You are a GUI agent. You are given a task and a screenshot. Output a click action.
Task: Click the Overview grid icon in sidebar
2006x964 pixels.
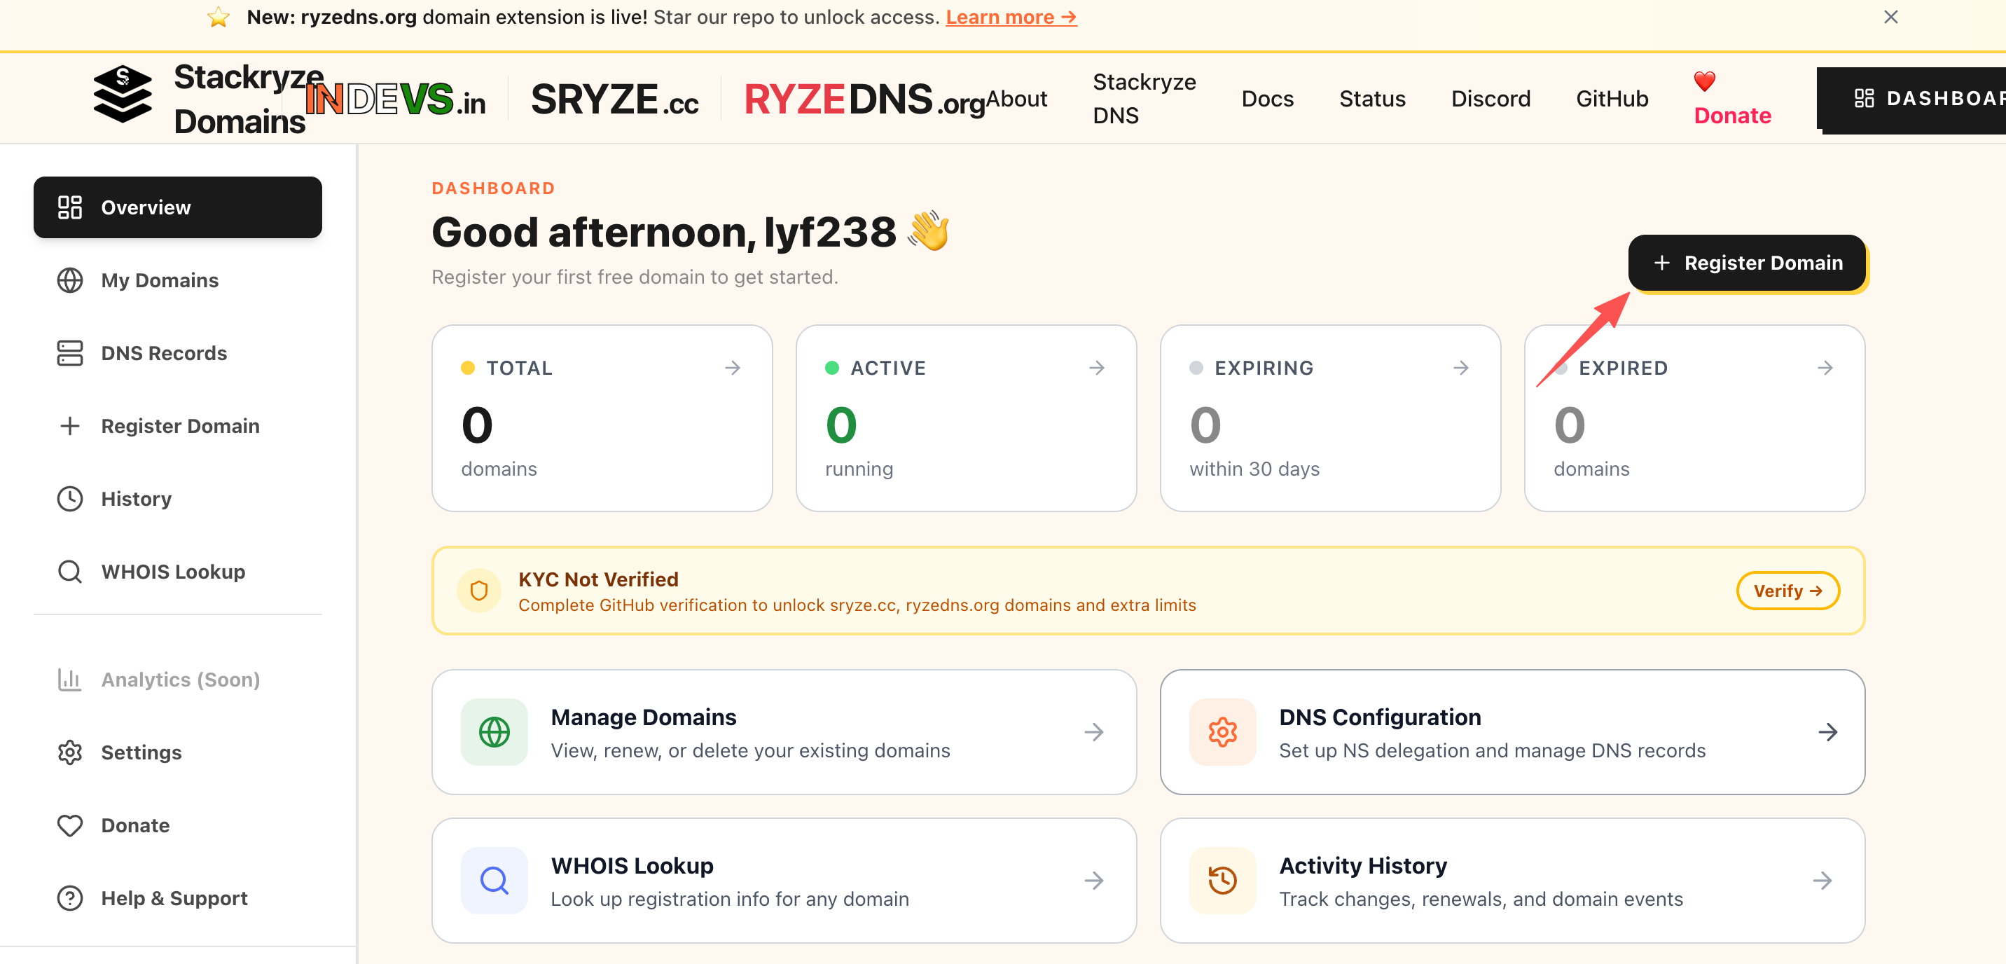click(x=70, y=207)
